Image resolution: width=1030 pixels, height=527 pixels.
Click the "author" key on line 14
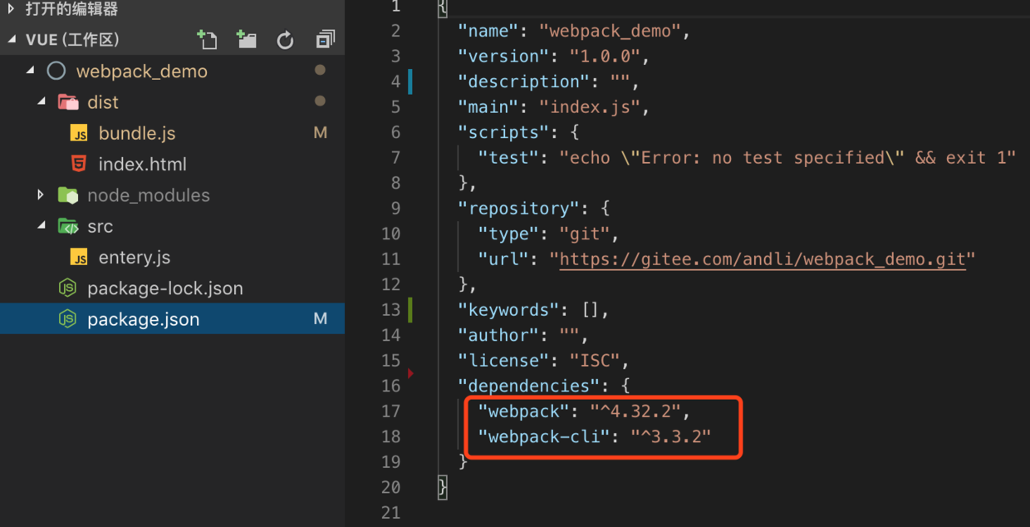click(498, 335)
